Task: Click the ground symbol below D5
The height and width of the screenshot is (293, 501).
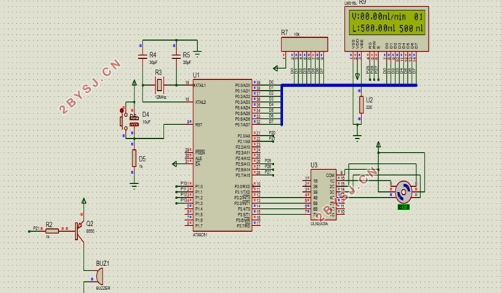Action: coord(135,185)
